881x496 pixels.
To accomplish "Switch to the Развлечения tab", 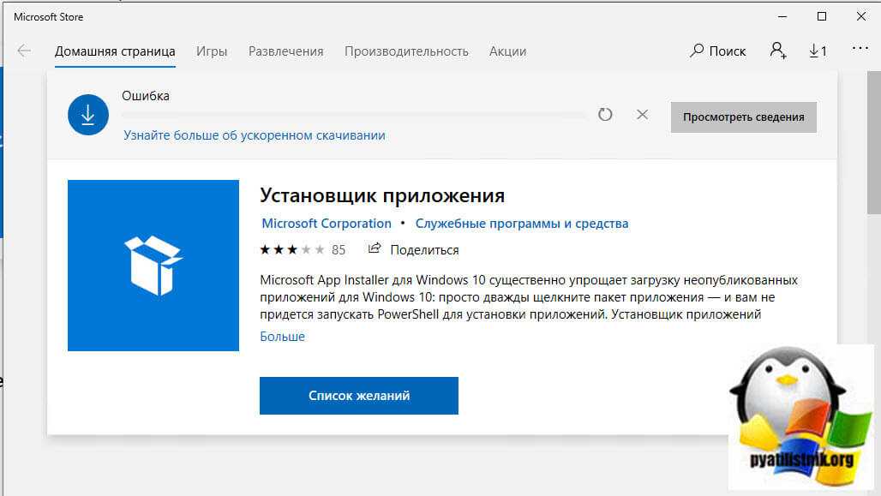I will click(285, 51).
